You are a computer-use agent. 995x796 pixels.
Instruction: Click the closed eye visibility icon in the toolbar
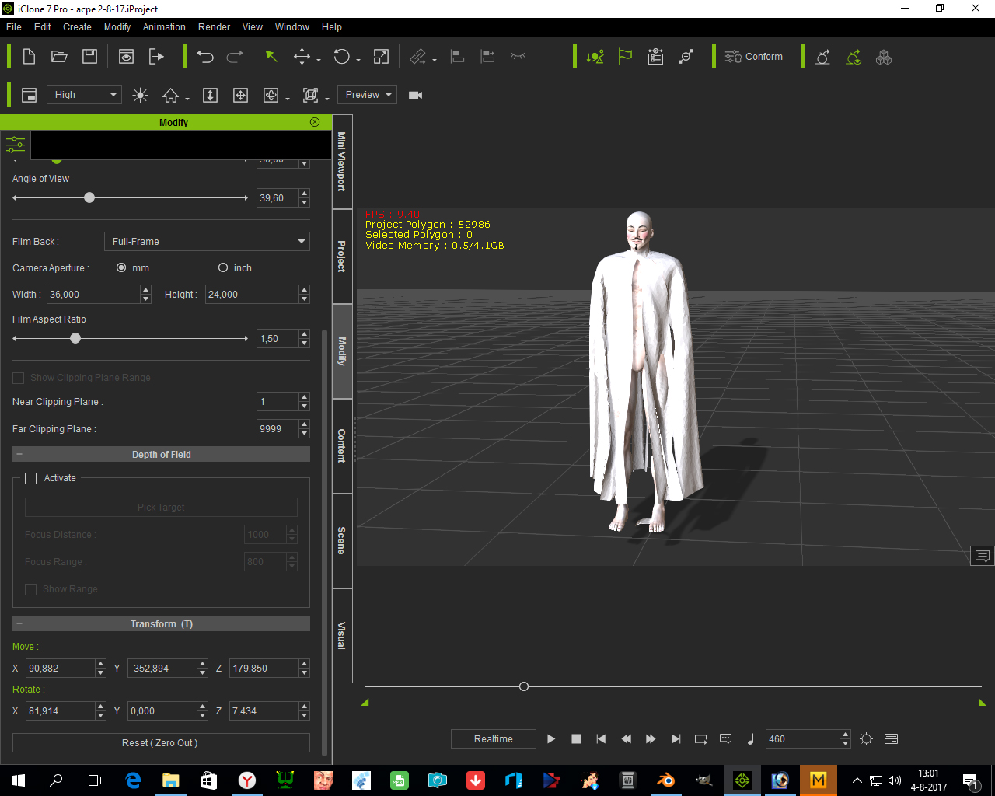[x=518, y=56]
